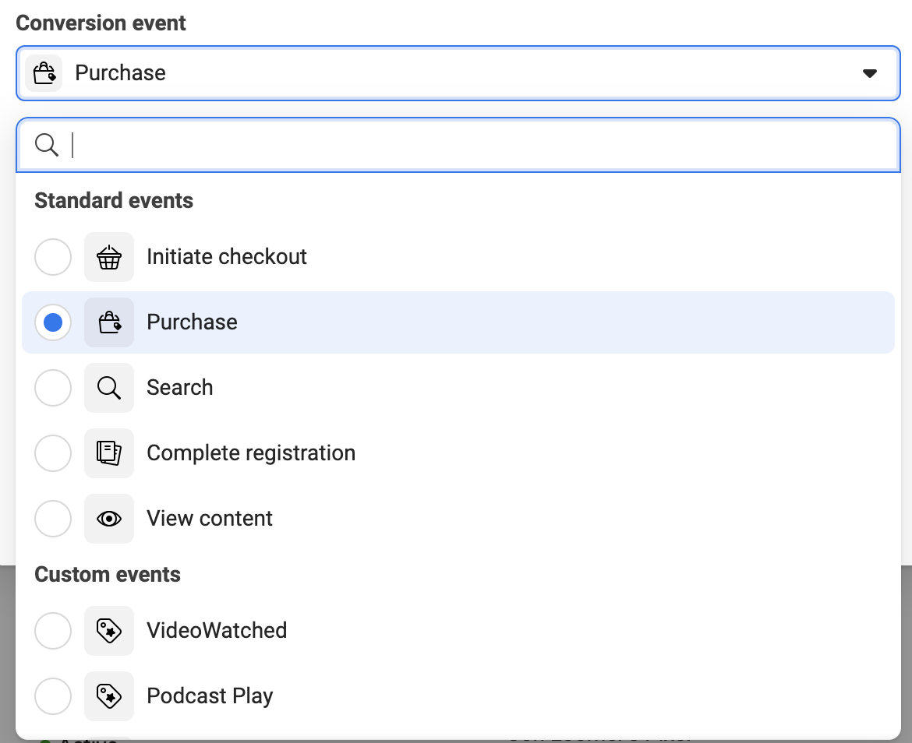Screen dimensions: 912x743
Task: Click the document icon for Complete registration
Action: (109, 453)
